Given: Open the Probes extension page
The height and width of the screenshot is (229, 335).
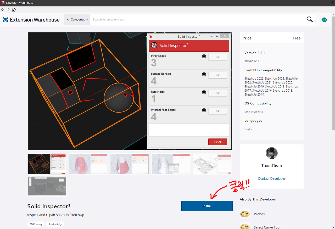Looking at the screenshot, I should [x=259, y=214].
